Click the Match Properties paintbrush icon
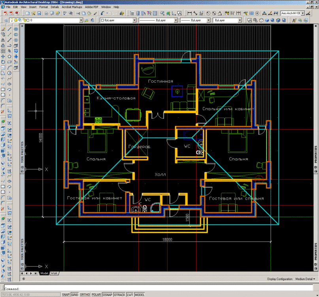 click(x=95, y=14)
